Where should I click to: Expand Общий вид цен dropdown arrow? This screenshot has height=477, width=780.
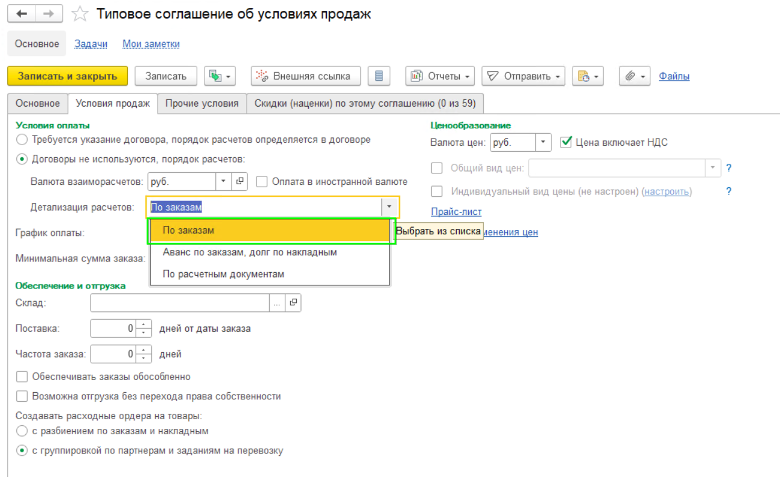tap(713, 168)
